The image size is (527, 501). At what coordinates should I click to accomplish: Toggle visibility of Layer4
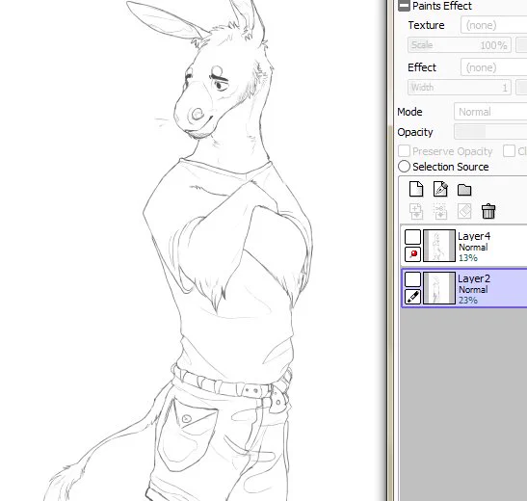coord(412,237)
